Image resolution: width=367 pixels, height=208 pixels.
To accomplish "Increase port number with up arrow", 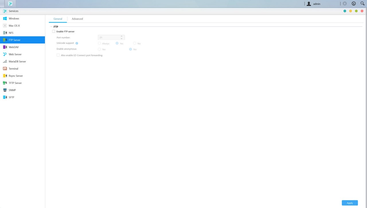I will [122, 36].
